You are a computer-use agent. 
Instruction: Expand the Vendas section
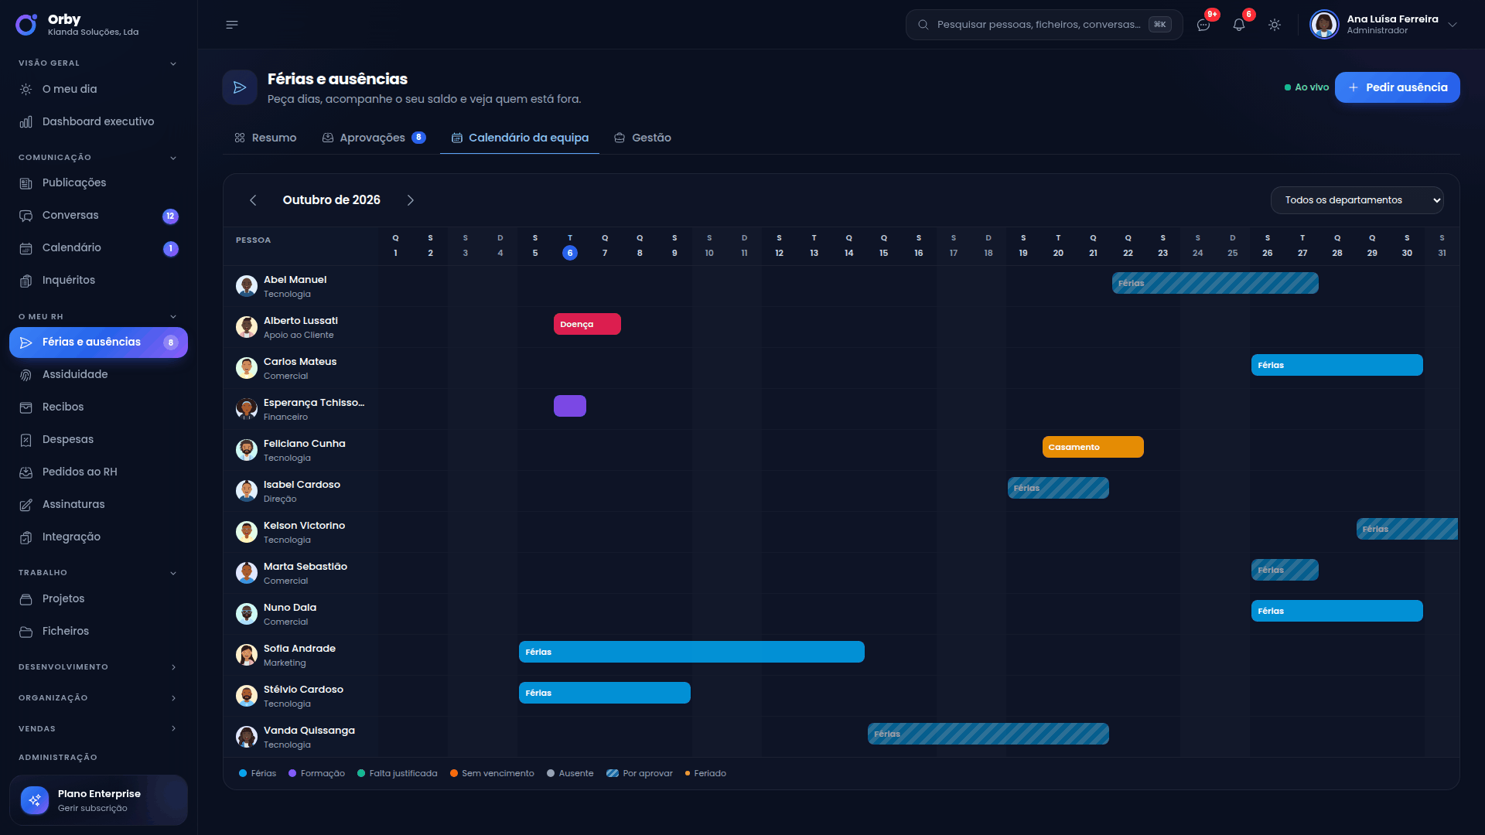[98, 729]
